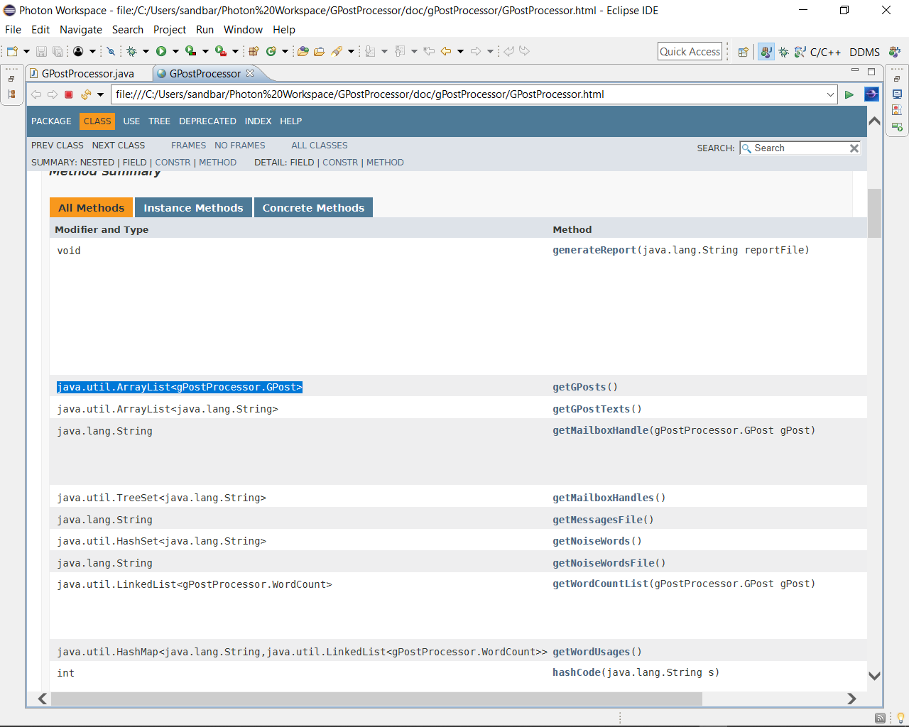The image size is (909, 727).
Task: Click the New Java Class icon
Action: tap(271, 51)
